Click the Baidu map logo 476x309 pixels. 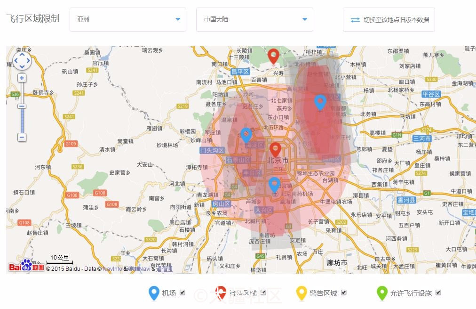point(26,266)
